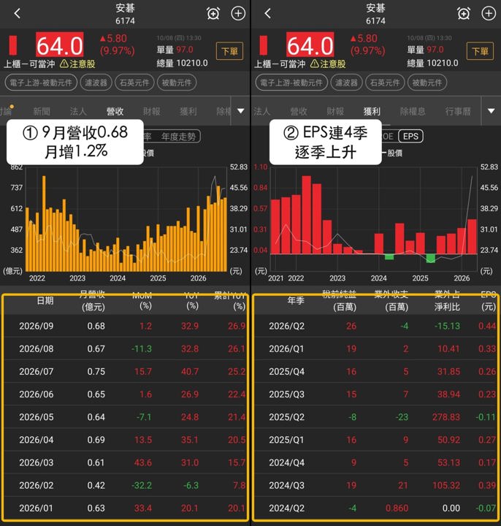Switch to the 財報 tab in right panel
The height and width of the screenshot is (526, 501).
pyautogui.click(x=335, y=111)
